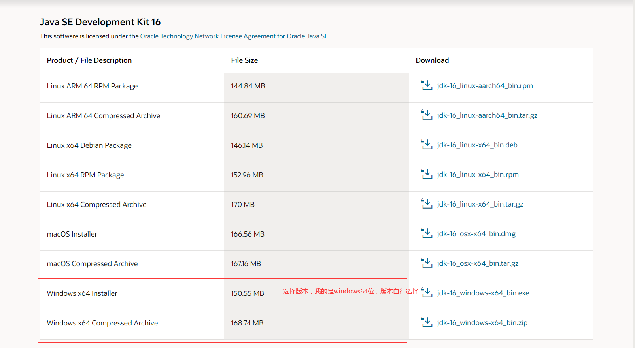Download jdk-16_linux-aarch64_bin.tar.gz file link
This screenshot has height=348, width=635.
[x=487, y=115]
